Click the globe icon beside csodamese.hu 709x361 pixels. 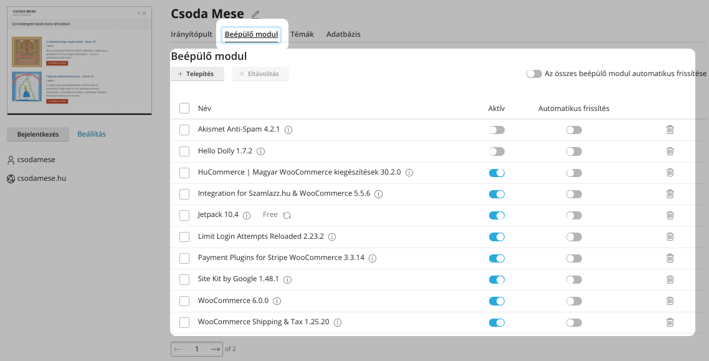(11, 179)
